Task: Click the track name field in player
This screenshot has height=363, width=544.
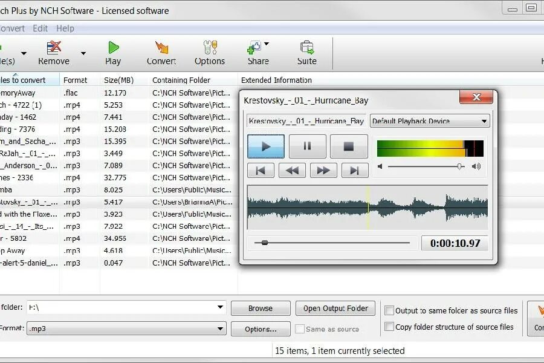Action: (306, 121)
